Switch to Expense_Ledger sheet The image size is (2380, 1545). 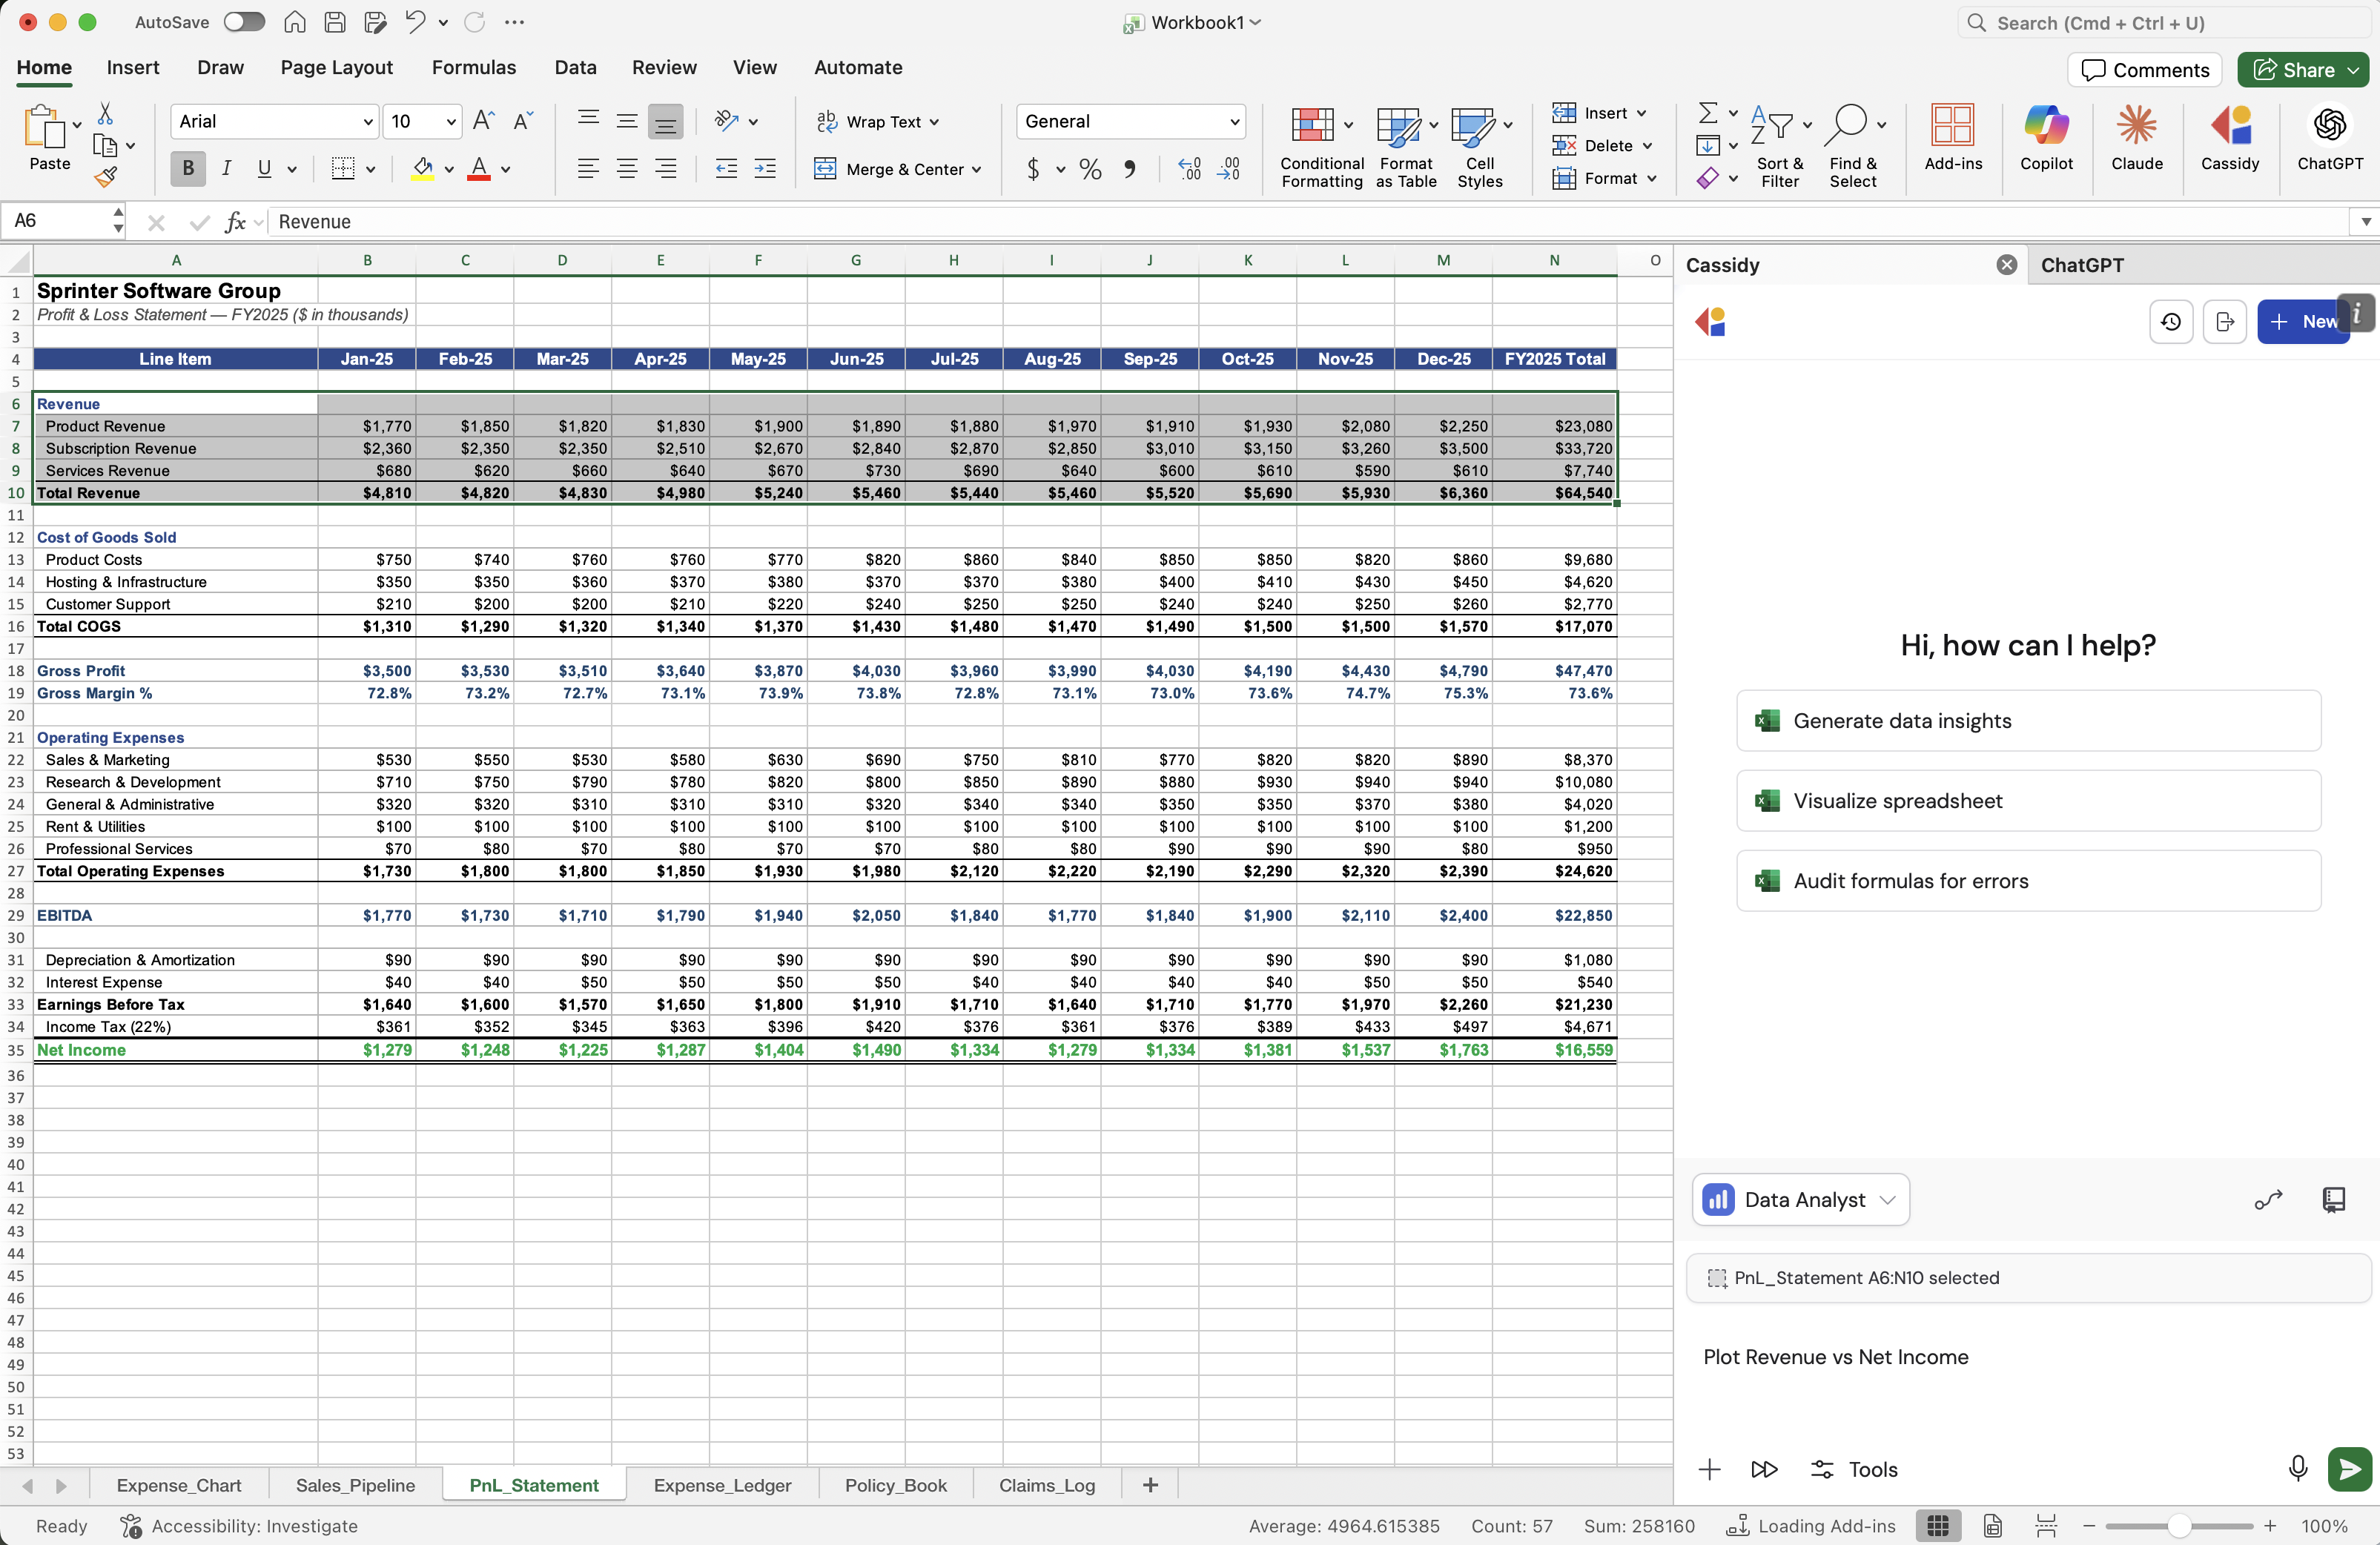[722, 1485]
